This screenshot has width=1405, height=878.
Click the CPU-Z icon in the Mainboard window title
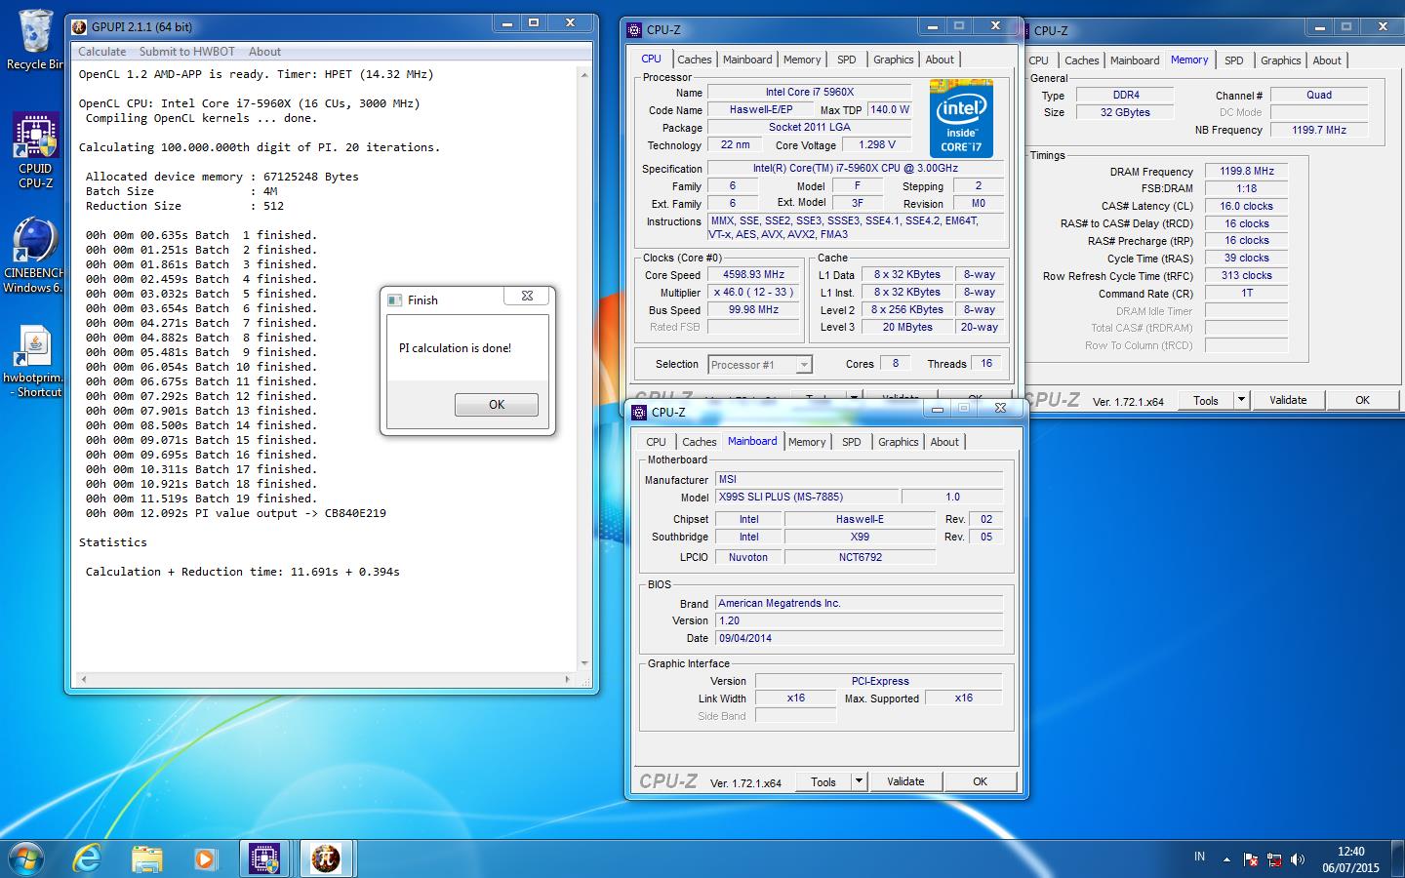[641, 412]
